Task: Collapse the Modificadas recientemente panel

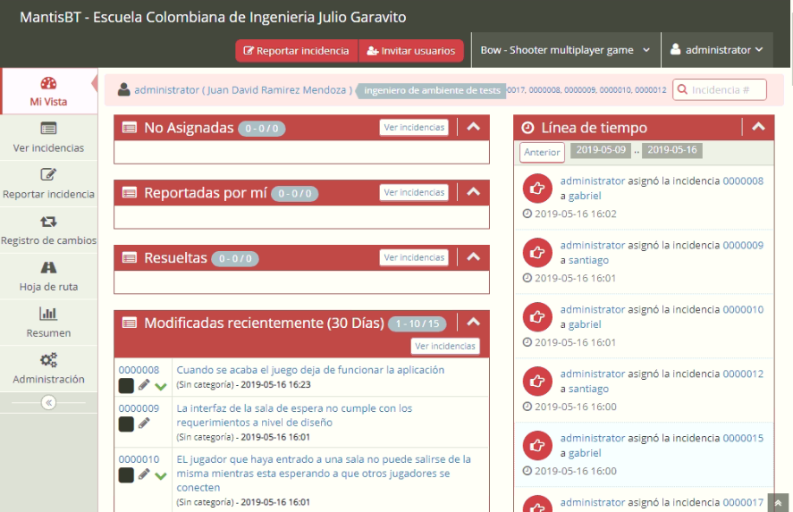Action: pyautogui.click(x=473, y=322)
